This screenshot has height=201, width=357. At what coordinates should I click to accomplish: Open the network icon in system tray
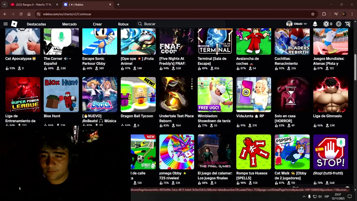315,197
